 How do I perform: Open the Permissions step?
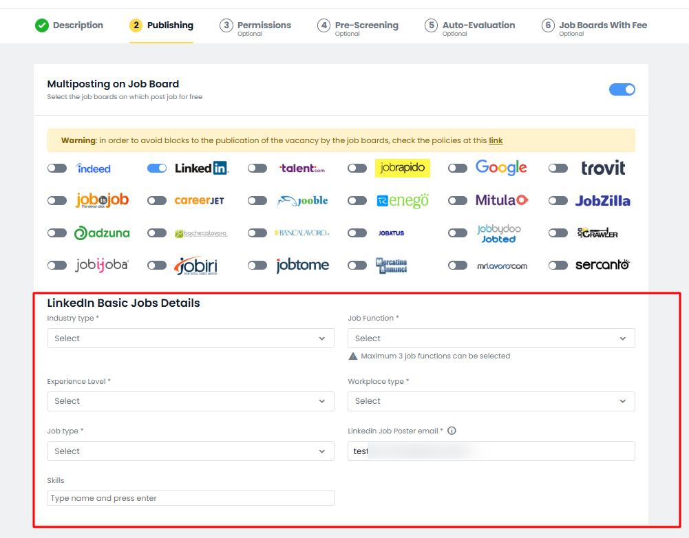coord(255,28)
